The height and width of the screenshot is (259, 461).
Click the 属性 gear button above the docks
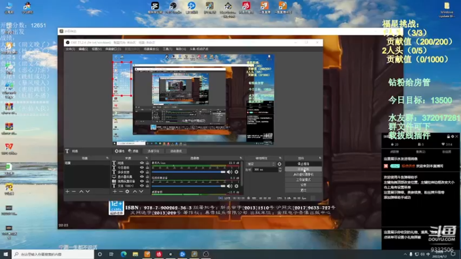pos(119,151)
